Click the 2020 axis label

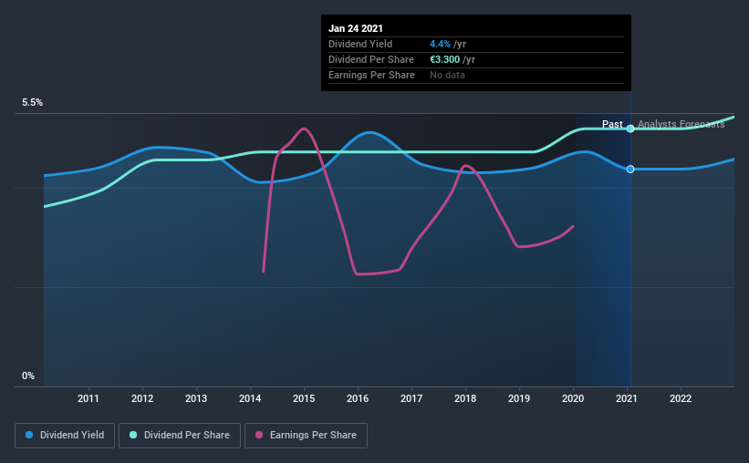(x=573, y=398)
